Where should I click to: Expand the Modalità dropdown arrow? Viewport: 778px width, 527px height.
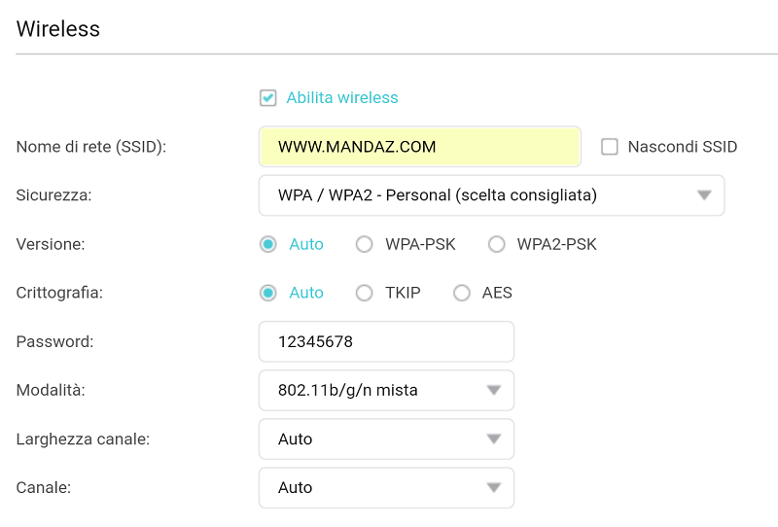click(x=494, y=391)
